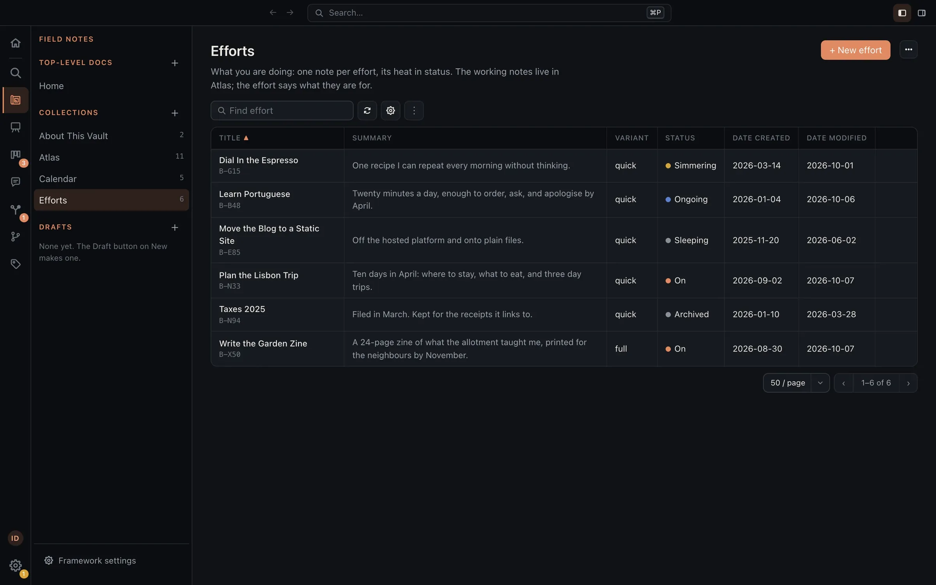Click the New effort button
The image size is (936, 585).
pos(855,50)
